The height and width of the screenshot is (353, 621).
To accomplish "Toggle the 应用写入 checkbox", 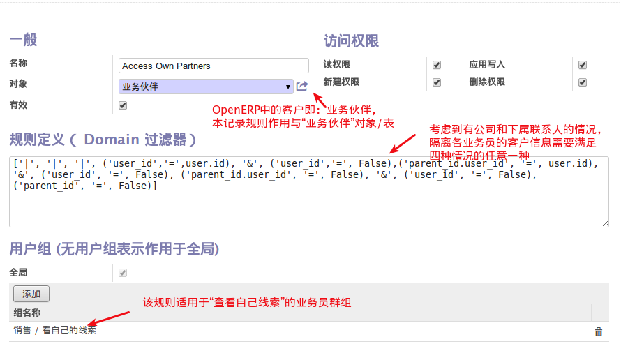I will point(583,65).
